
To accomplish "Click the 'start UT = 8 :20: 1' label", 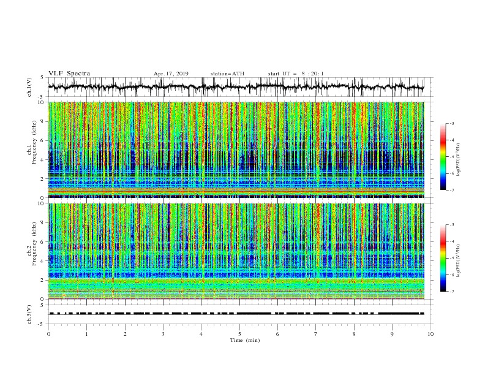I will click(296, 74).
